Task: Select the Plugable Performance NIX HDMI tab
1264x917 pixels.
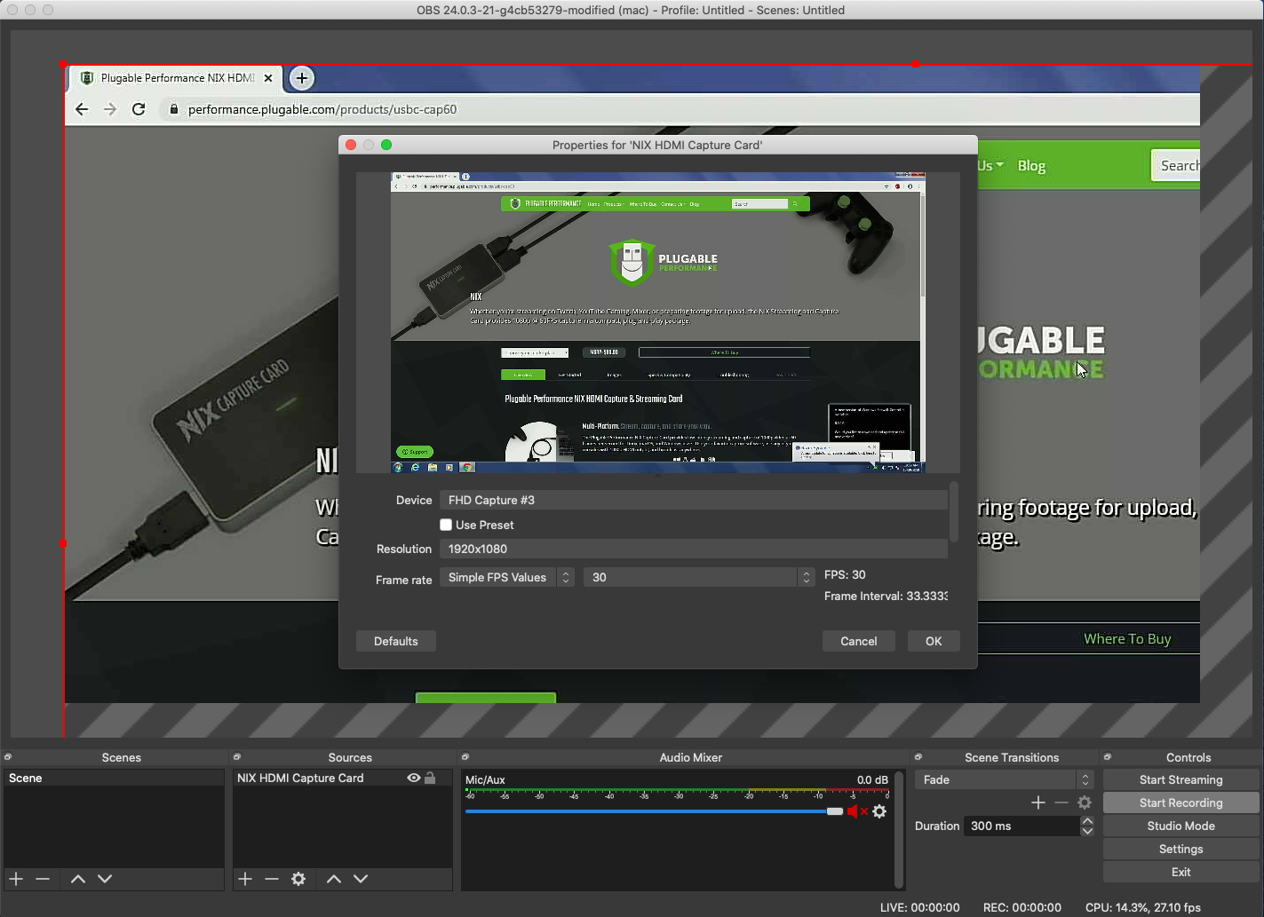Action: [x=176, y=78]
